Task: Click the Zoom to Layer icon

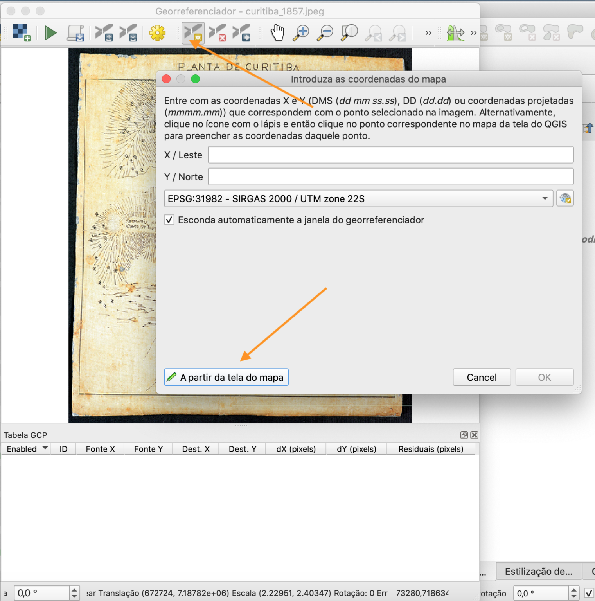Action: 349,33
